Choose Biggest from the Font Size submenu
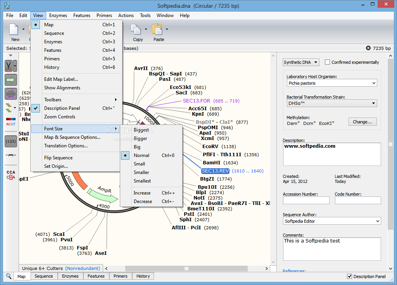397x285 pixels. 141,130
